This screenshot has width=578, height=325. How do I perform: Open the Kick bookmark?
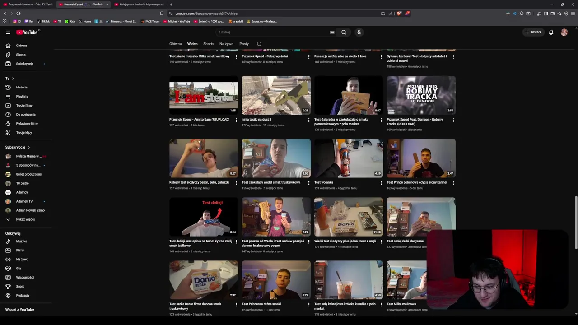coord(70,21)
